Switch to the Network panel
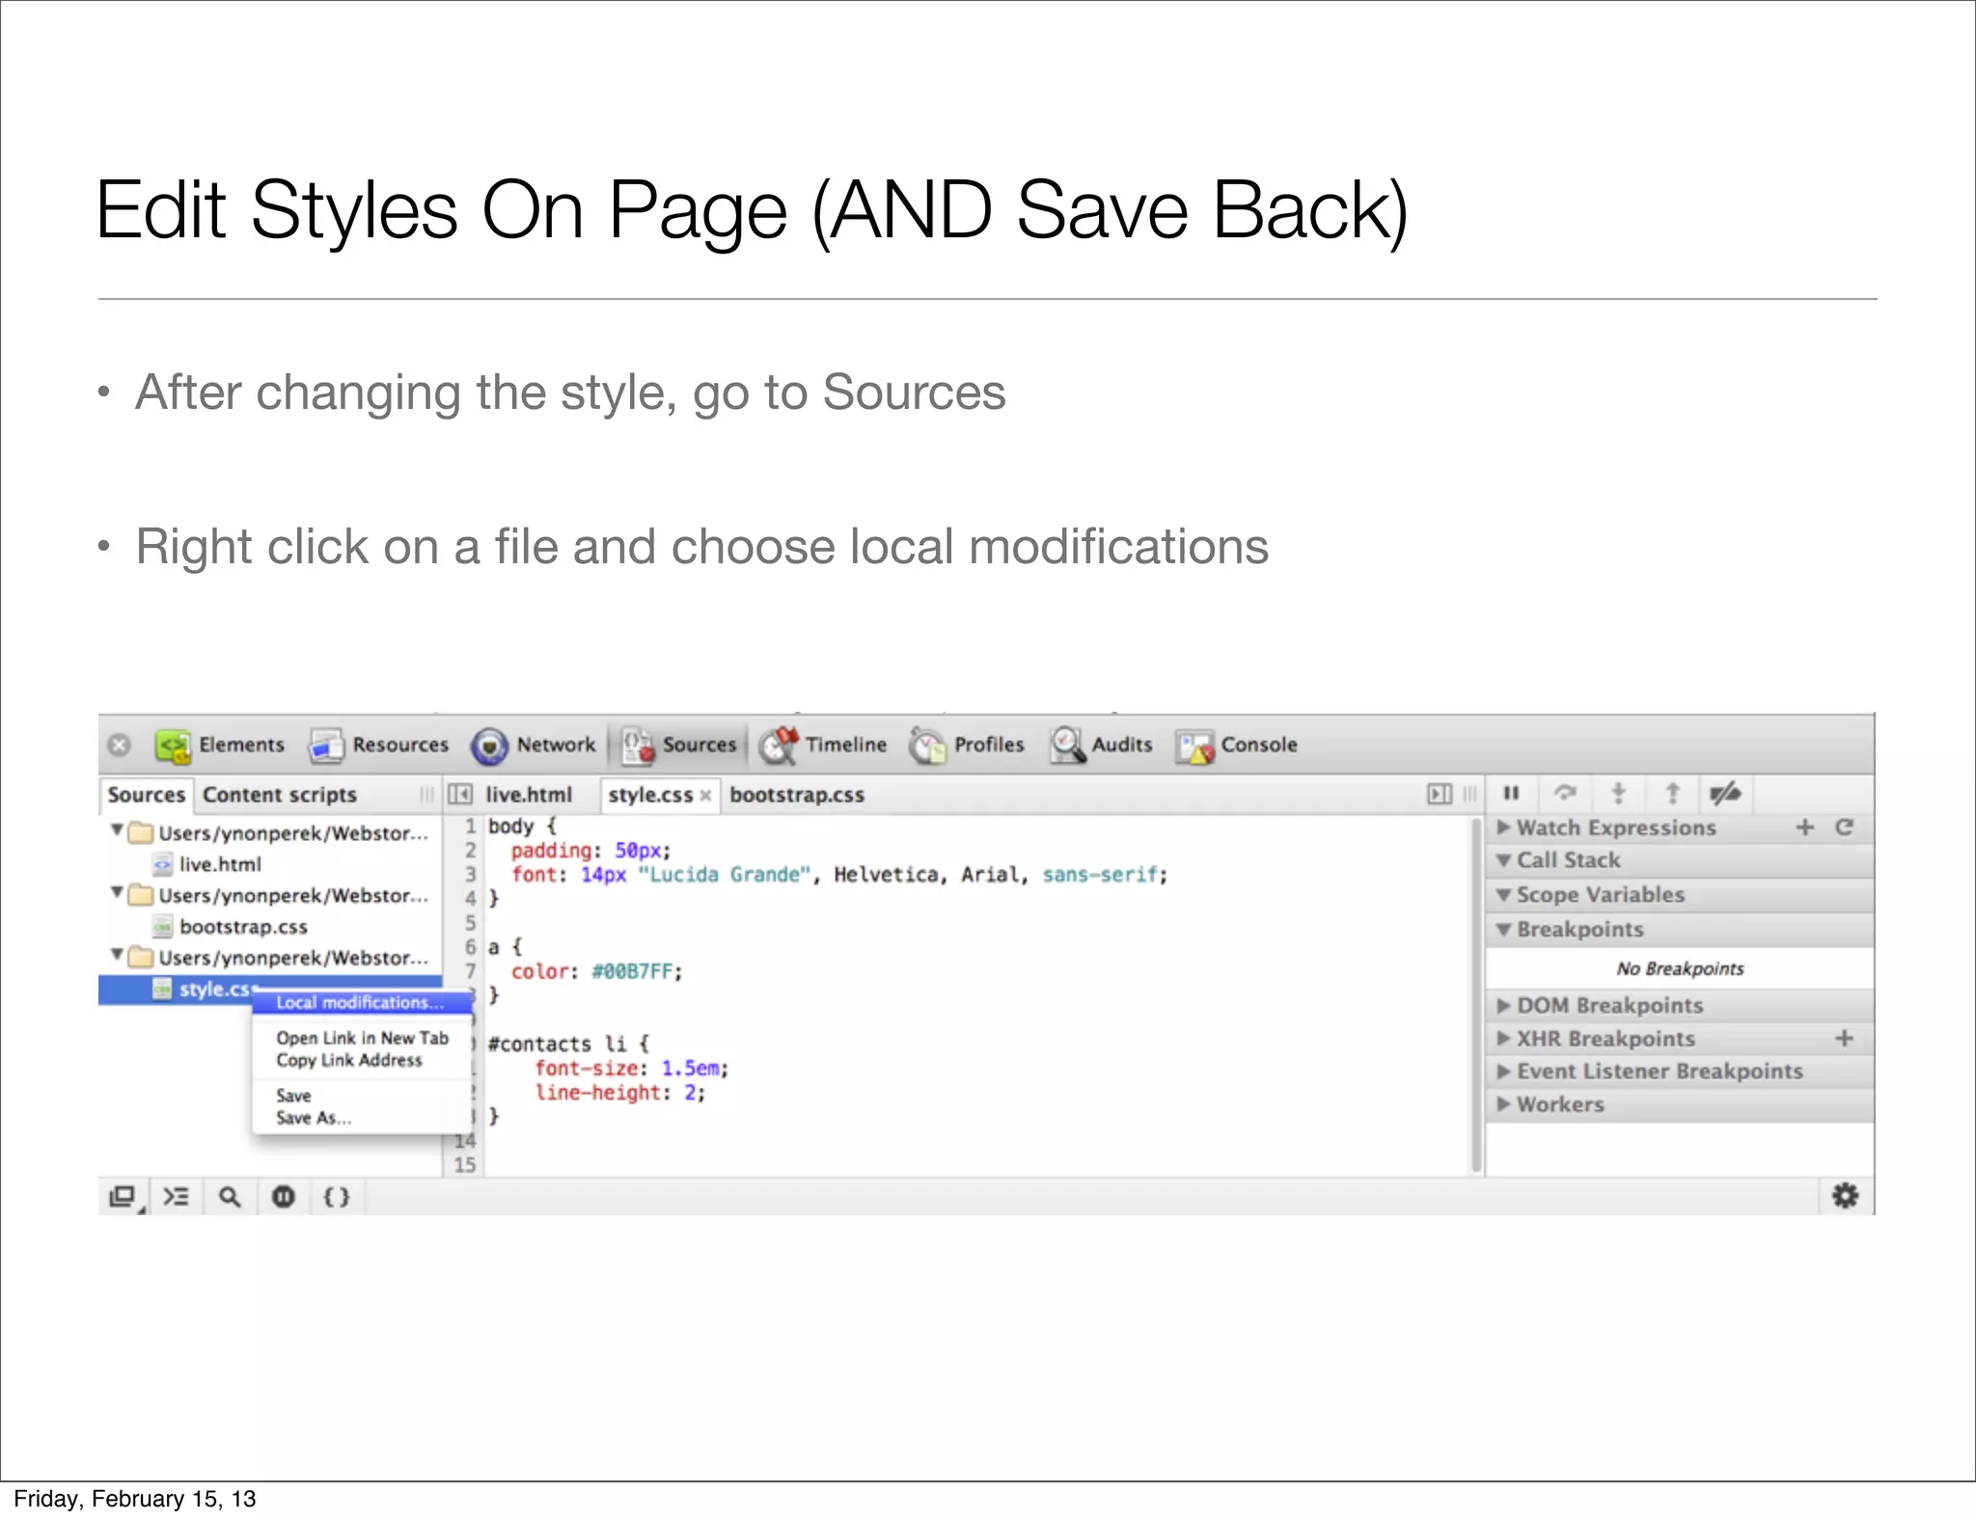 [534, 746]
